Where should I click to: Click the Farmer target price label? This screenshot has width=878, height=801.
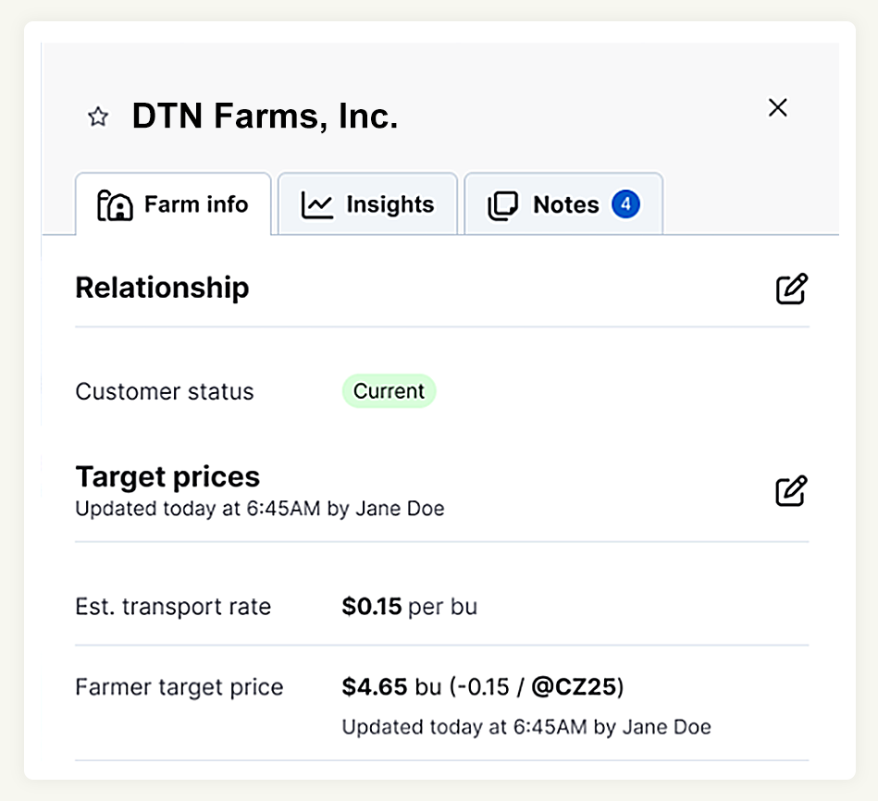pyautogui.click(x=179, y=687)
